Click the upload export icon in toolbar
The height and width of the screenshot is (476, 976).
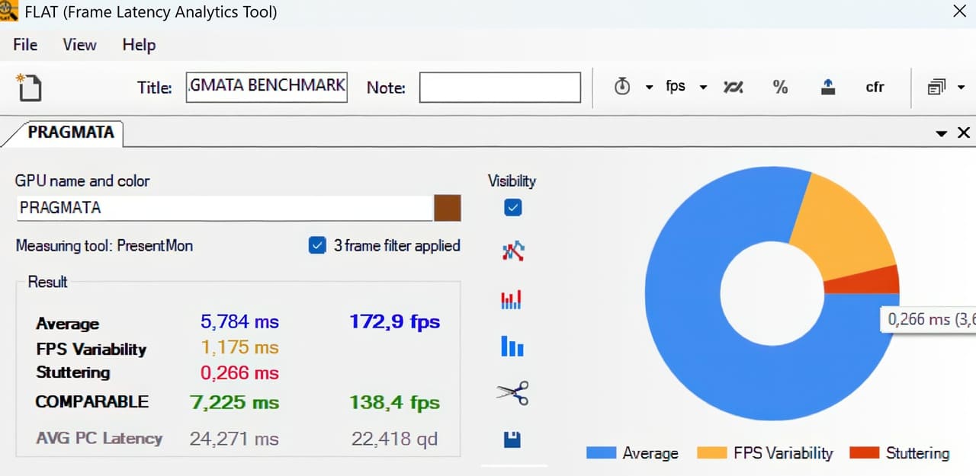click(x=828, y=87)
